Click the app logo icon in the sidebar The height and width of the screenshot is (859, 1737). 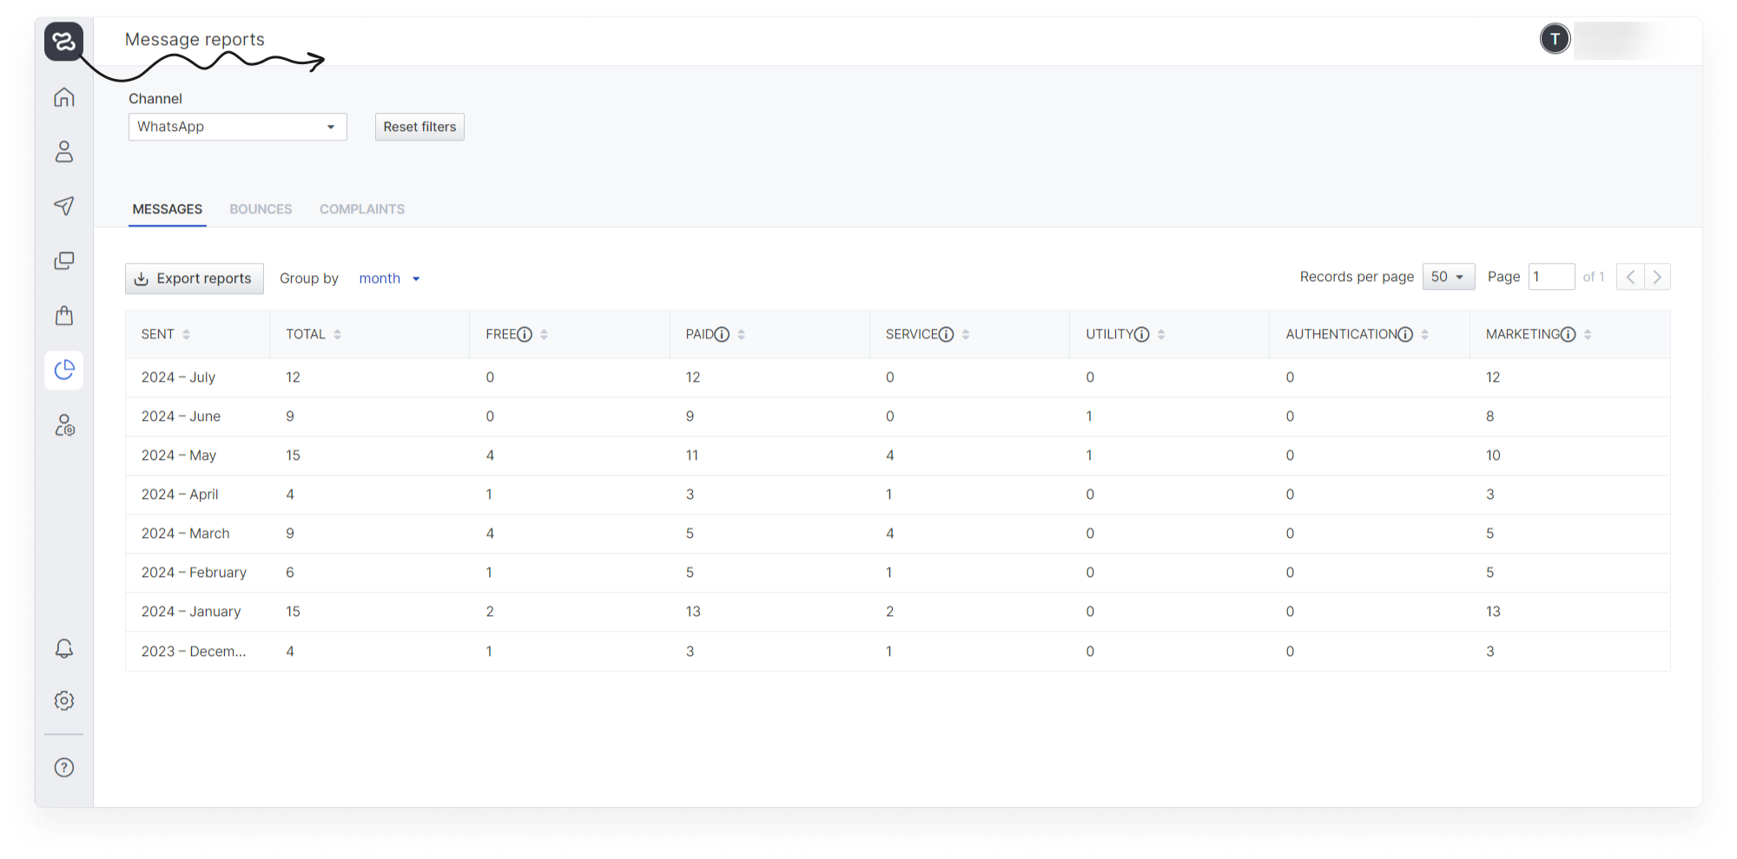pyautogui.click(x=63, y=41)
